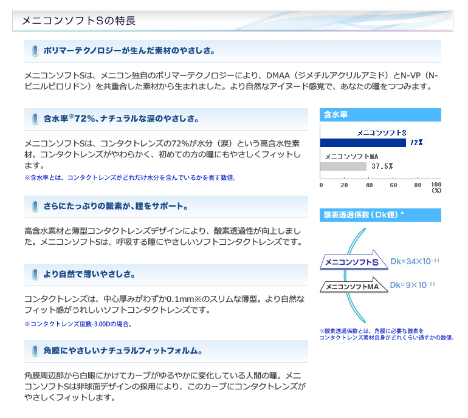Image resolution: width=468 pixels, height=418 pixels.
Task: Click the paragraph mentioning DMAA(ジメチルアクリルアミド)
Action: pyautogui.click(x=232, y=81)
